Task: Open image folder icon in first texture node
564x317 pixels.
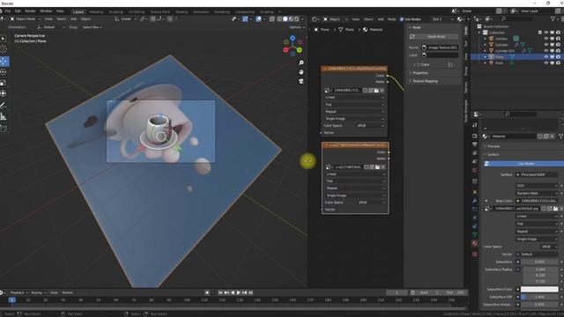Action: [376, 90]
